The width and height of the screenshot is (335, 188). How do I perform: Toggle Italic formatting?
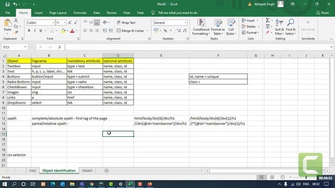click(35, 31)
